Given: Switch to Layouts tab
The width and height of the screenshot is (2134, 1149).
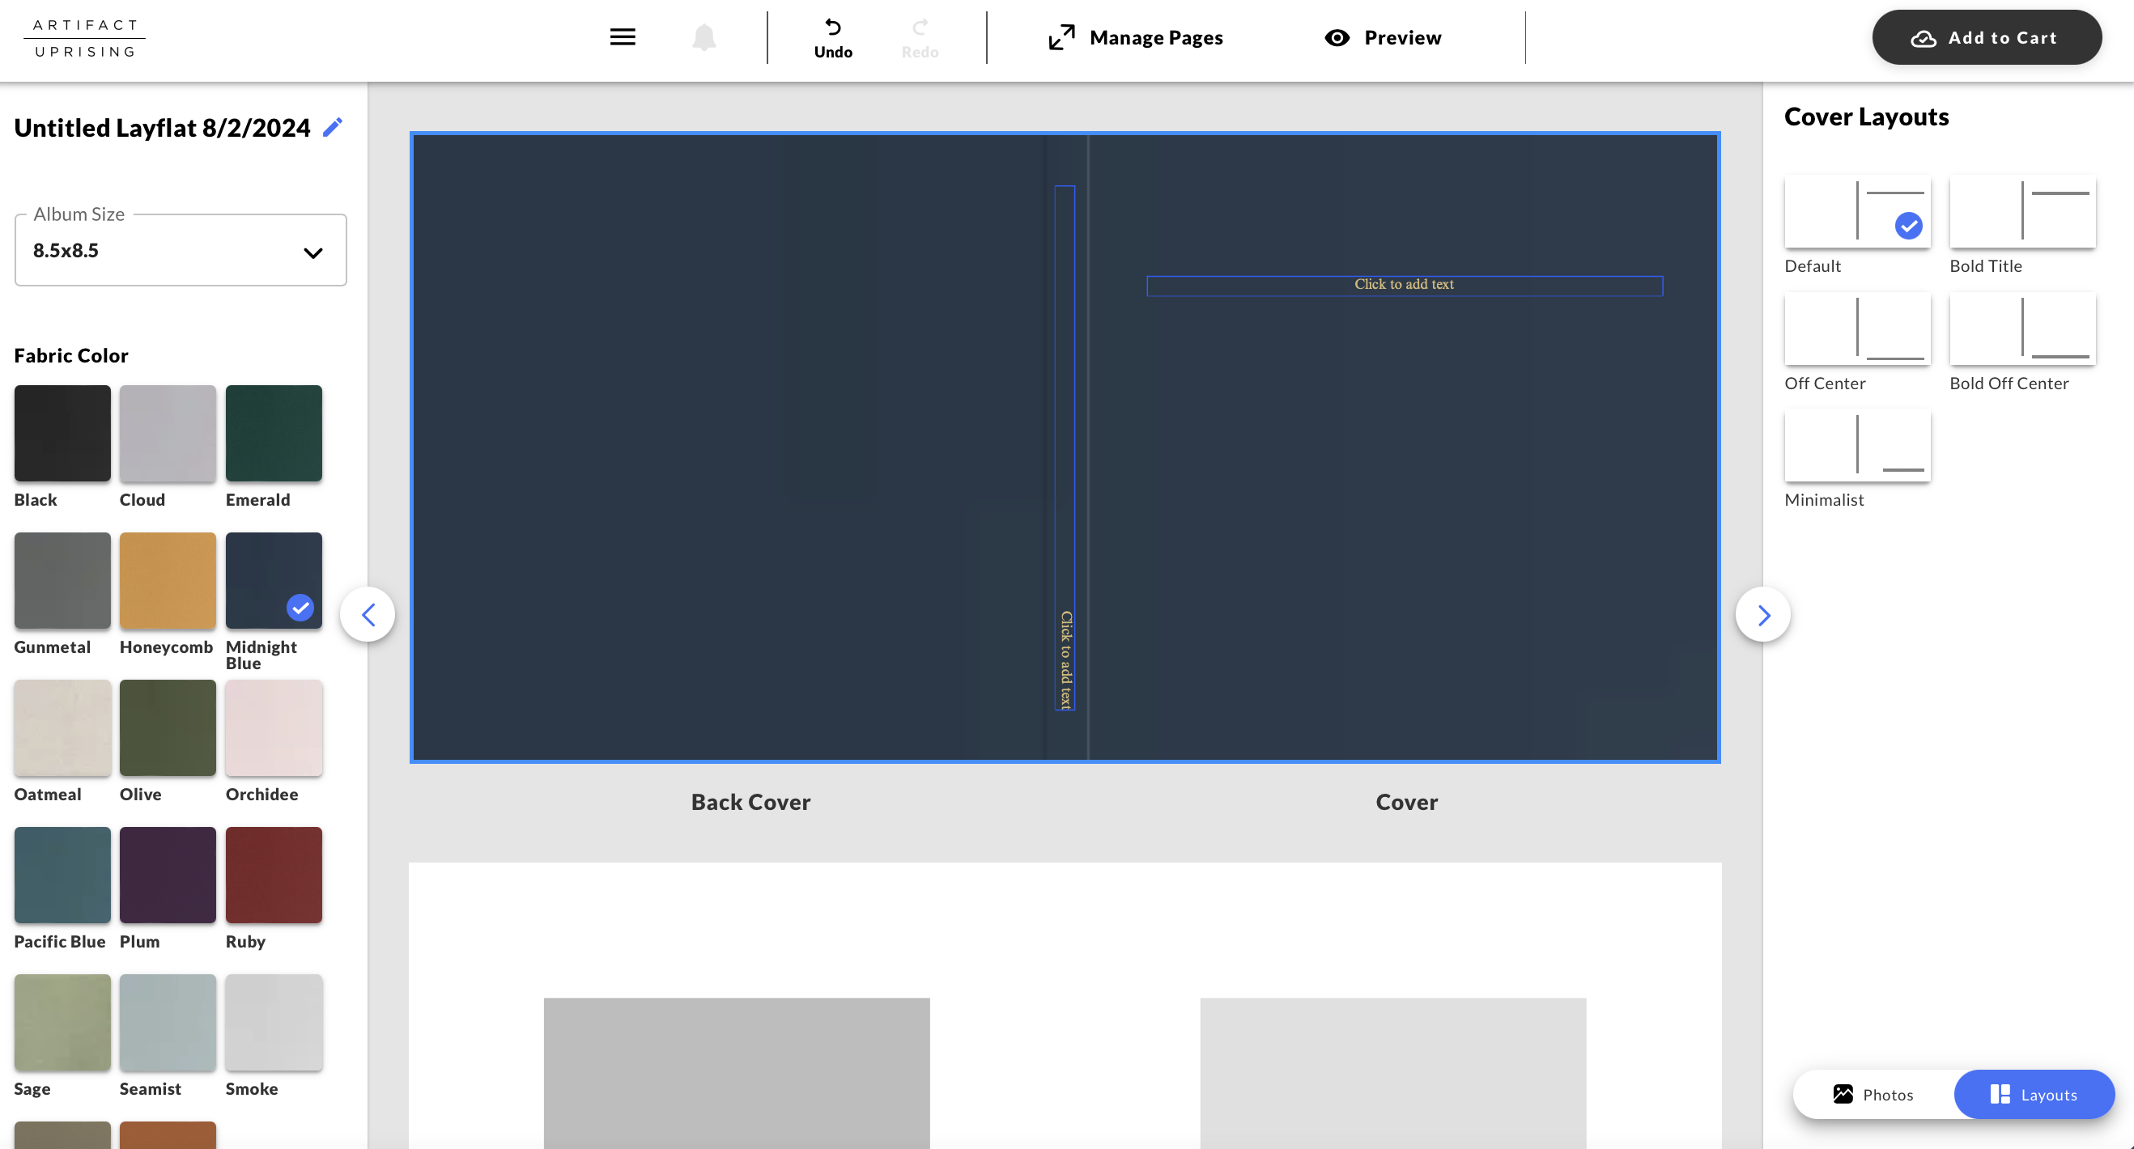Looking at the screenshot, I should (x=2034, y=1094).
